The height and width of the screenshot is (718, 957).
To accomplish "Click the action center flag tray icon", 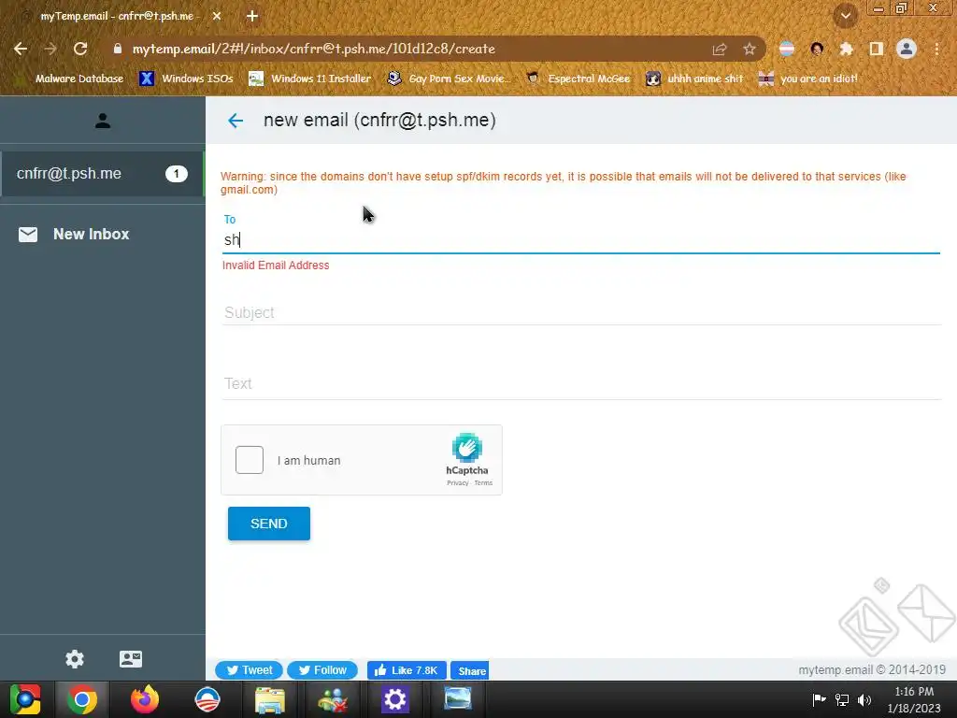I will coord(820,699).
